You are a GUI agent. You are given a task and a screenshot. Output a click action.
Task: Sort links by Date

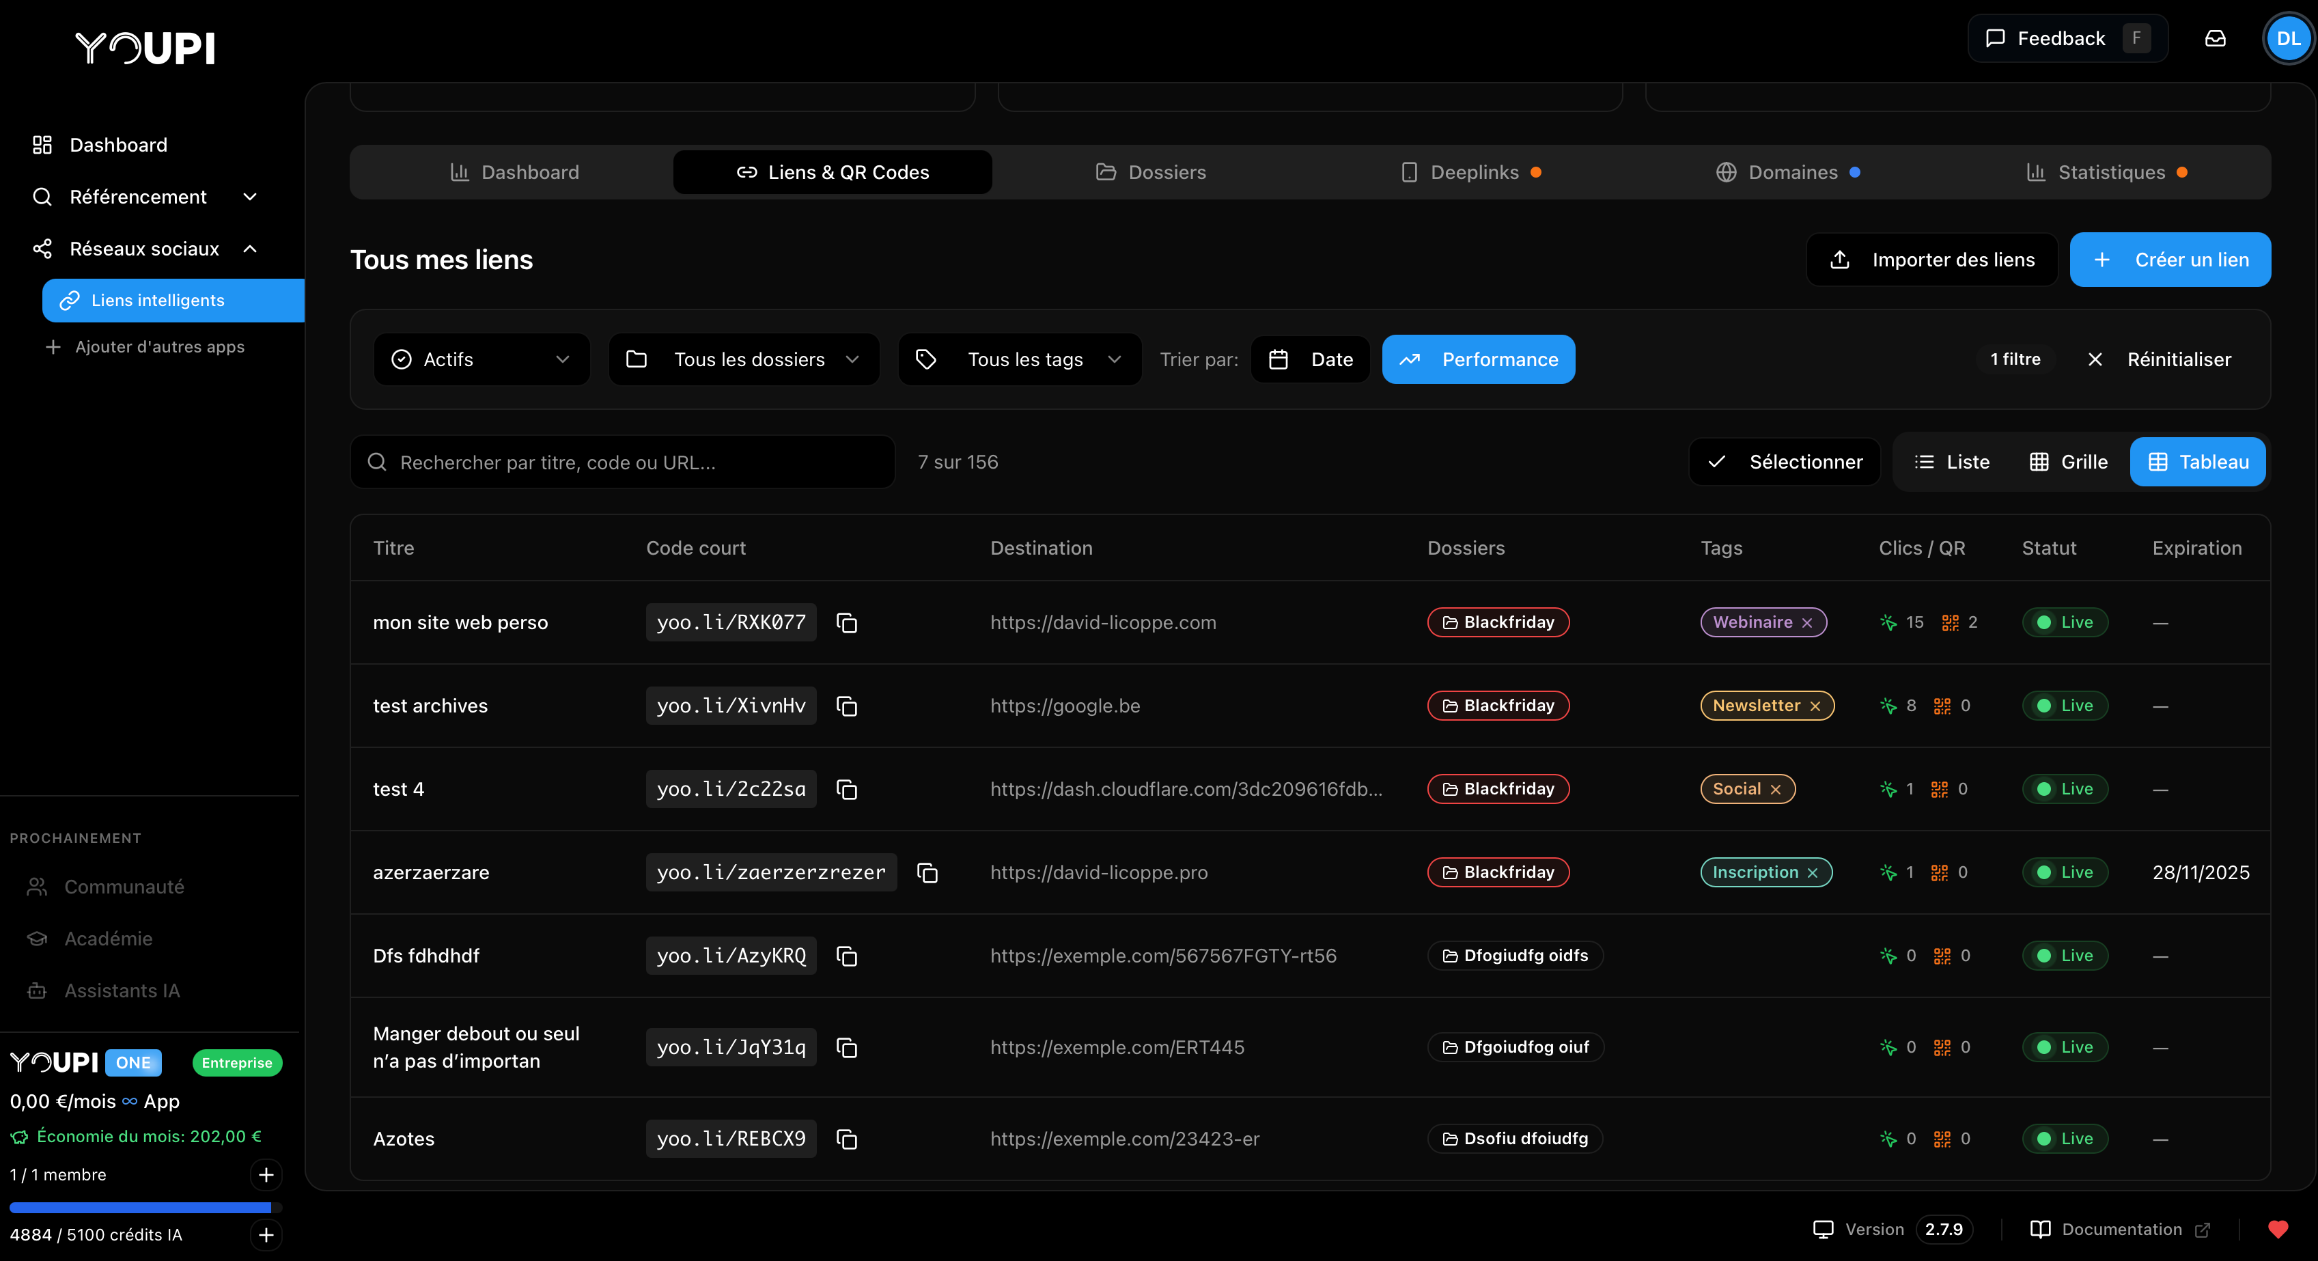coord(1310,359)
